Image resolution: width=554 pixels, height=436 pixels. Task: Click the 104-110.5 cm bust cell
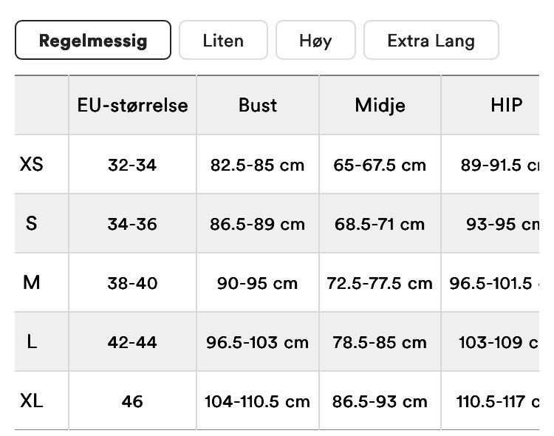tap(257, 401)
